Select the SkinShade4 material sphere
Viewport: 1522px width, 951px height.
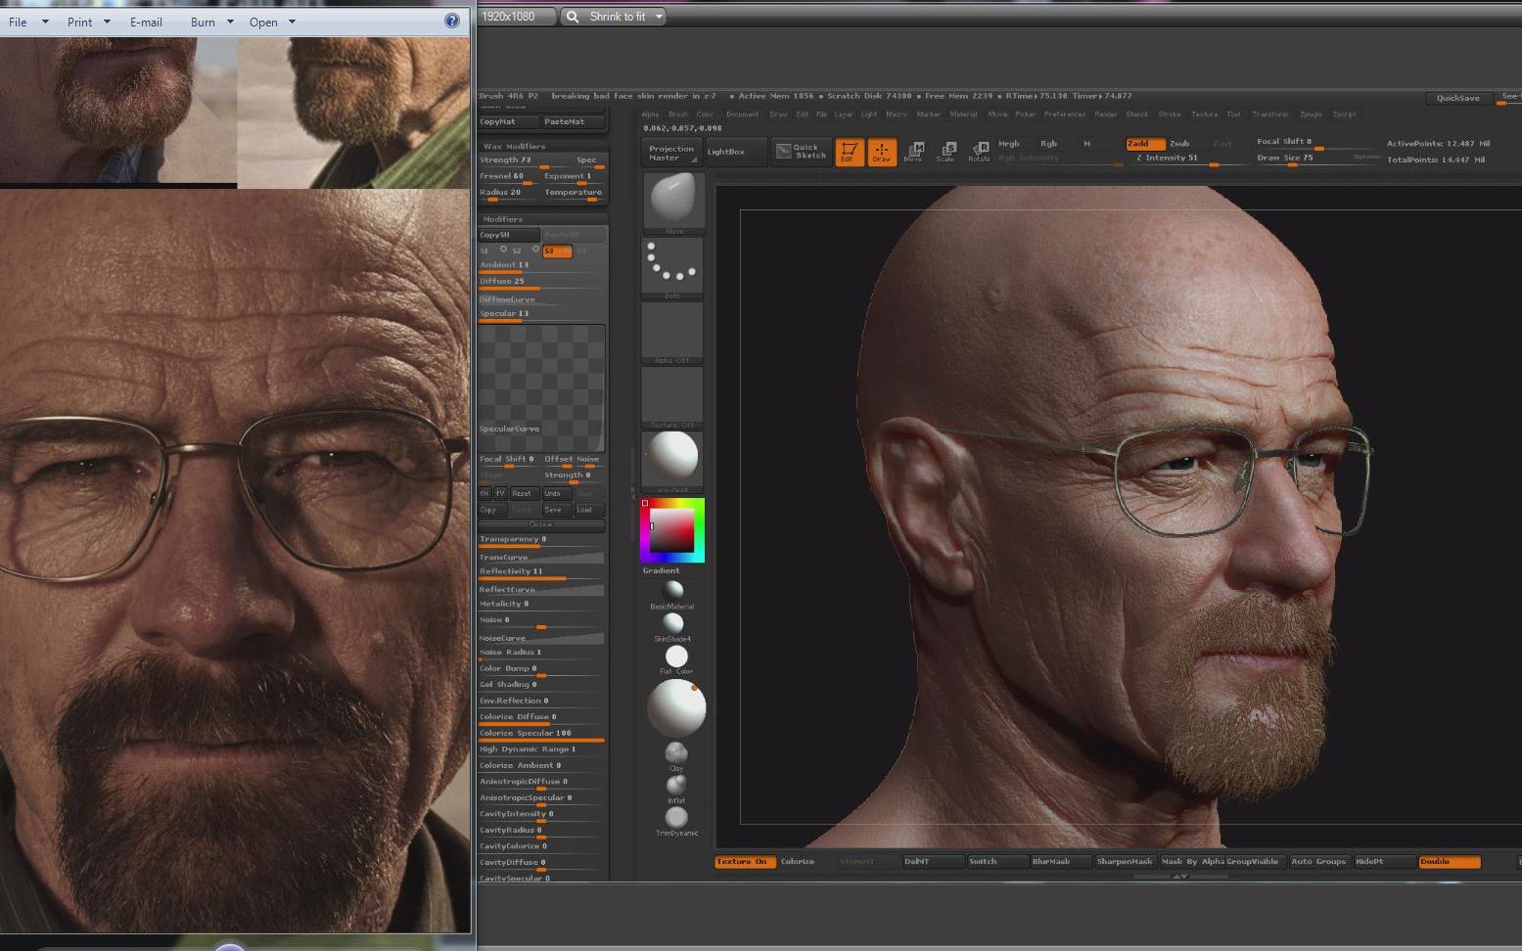pos(674,622)
